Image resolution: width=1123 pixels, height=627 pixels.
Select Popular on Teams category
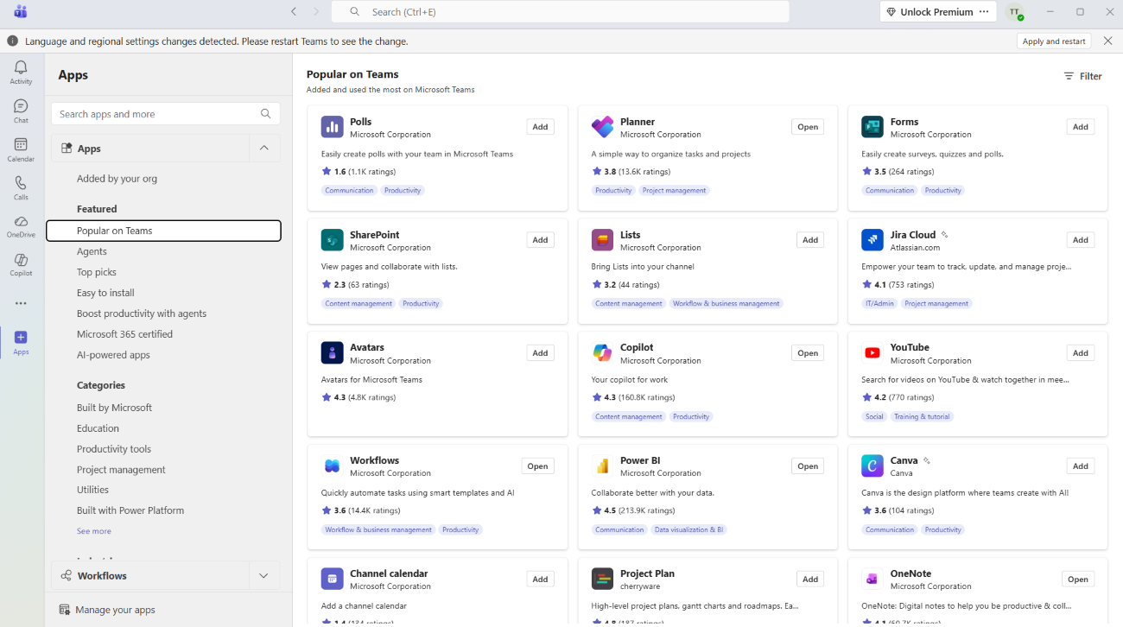point(163,231)
